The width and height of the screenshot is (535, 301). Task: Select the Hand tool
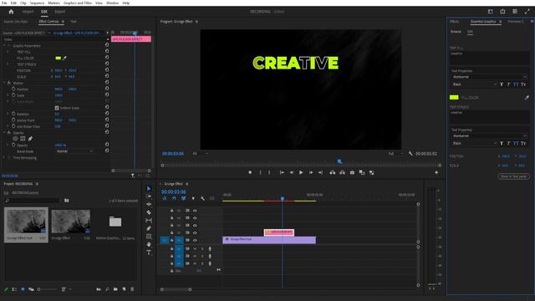tap(149, 244)
